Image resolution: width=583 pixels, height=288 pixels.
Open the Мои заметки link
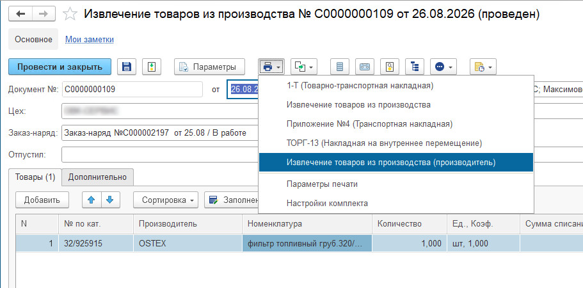coord(90,39)
